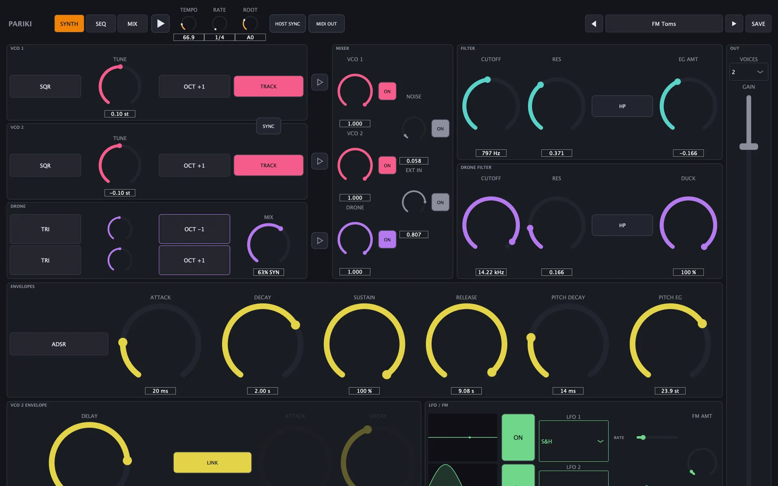Toggle the VCO 2 envelope Link button
Image resolution: width=778 pixels, height=486 pixels.
click(212, 463)
